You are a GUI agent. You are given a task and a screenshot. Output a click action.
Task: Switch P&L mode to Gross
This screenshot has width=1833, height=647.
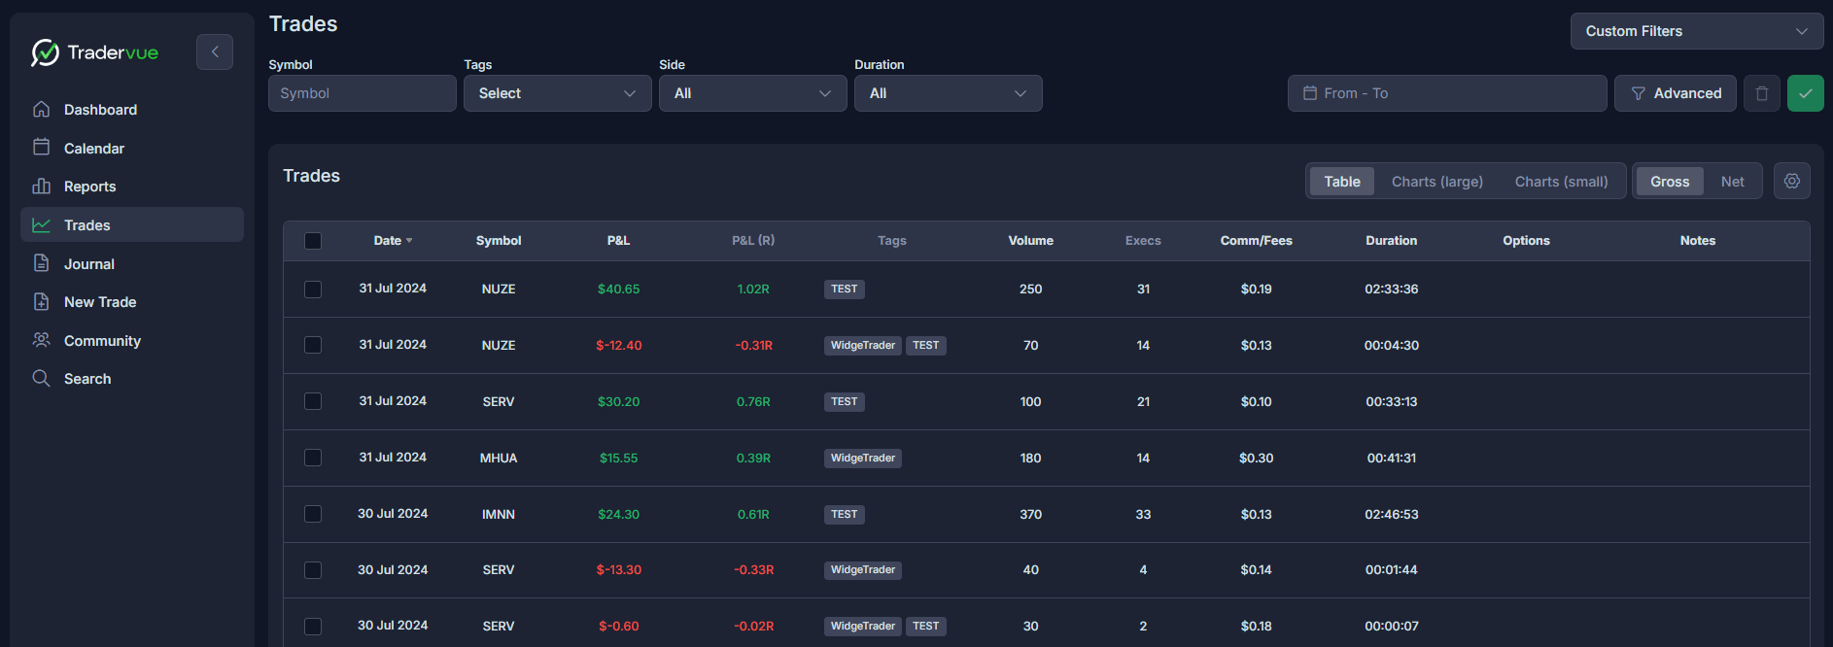(1670, 182)
